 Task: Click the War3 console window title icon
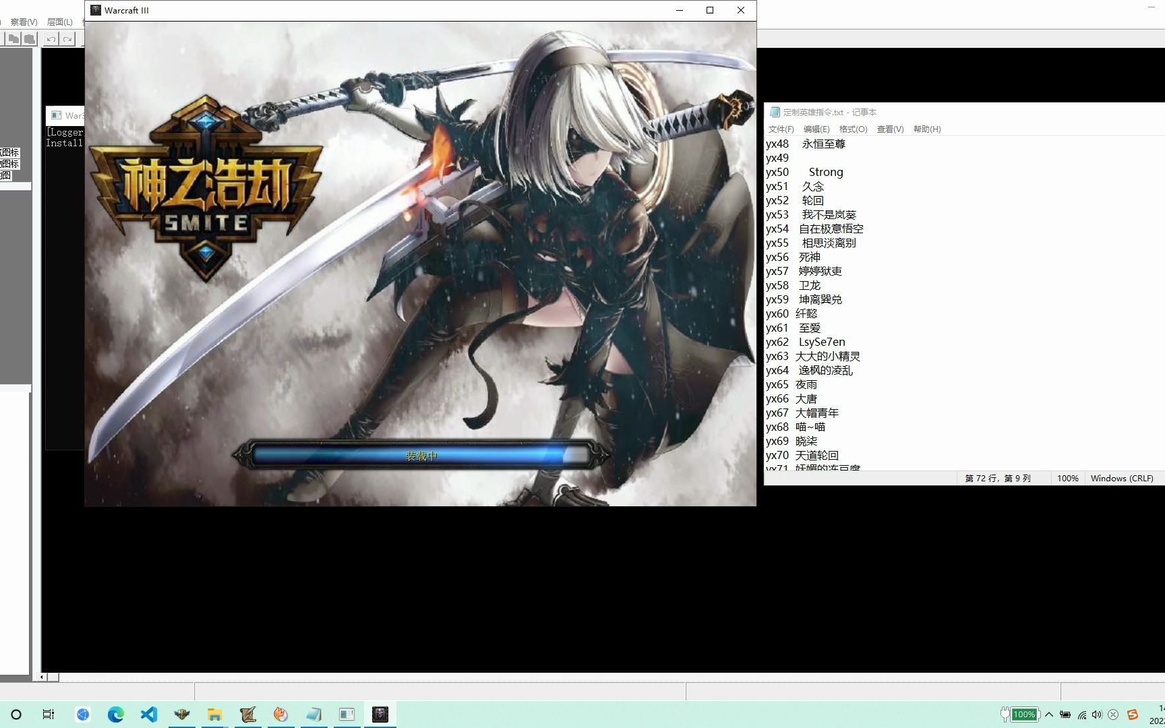click(x=57, y=115)
